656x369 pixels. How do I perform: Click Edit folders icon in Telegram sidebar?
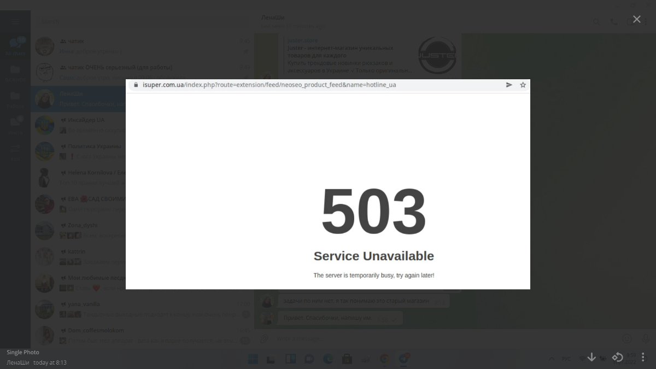[x=15, y=151]
